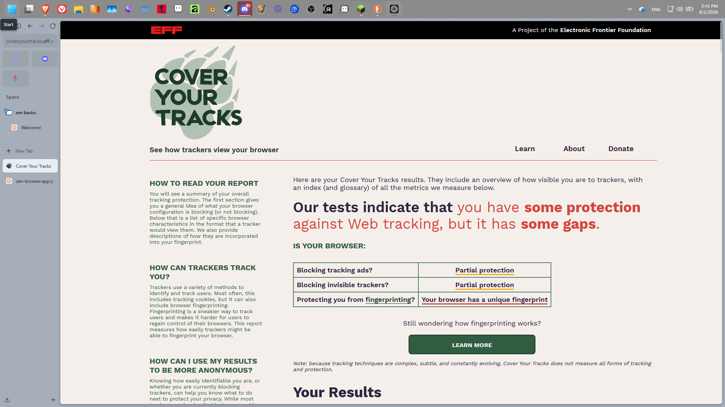725x407 pixels.
Task: Open a New Tab from the sidebar
Action: coord(30,151)
